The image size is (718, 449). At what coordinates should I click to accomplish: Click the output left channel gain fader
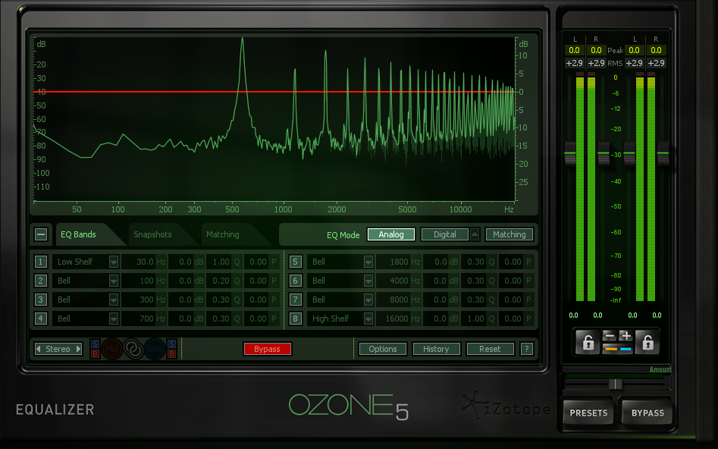629,153
